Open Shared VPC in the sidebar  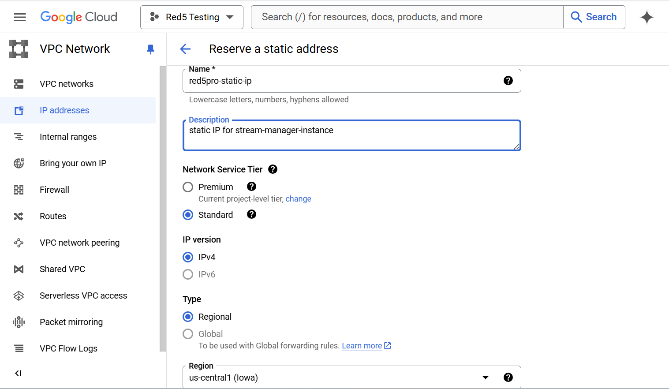[78, 269]
